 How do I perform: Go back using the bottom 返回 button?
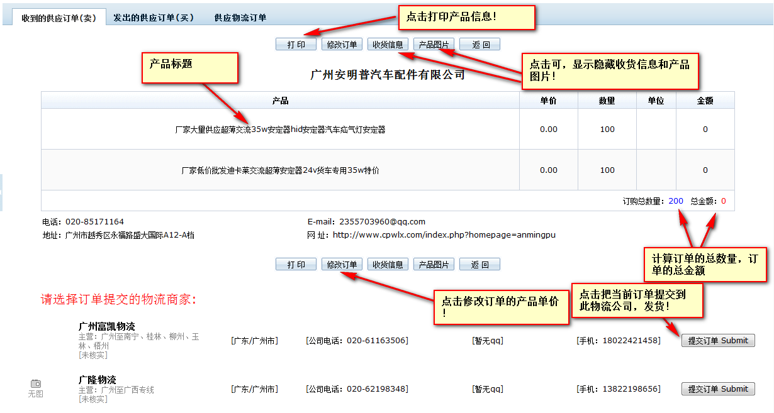[480, 265]
